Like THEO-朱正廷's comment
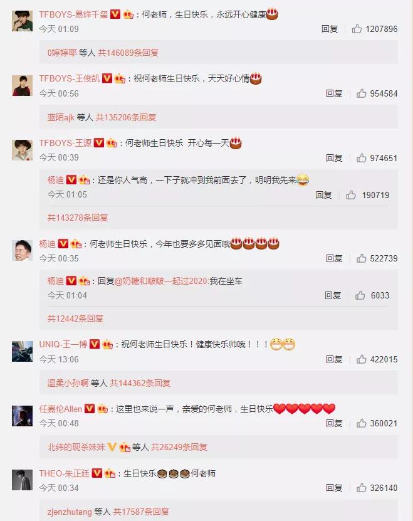The height and width of the screenshot is (521, 413). coord(362,488)
